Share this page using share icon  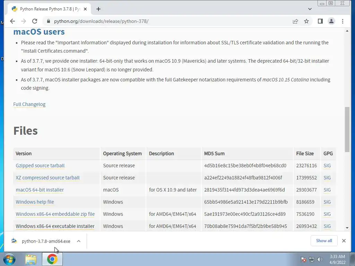(x=295, y=21)
